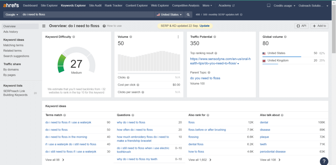The height and width of the screenshot is (165, 336).
Task: Click the keyword search input field
Action: (x=87, y=14)
